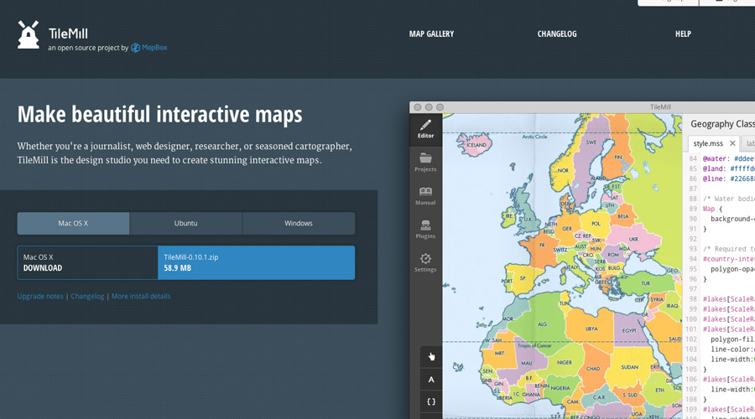Select the fonts 'A' tool icon
Image resolution: width=755 pixels, height=419 pixels.
[431, 380]
